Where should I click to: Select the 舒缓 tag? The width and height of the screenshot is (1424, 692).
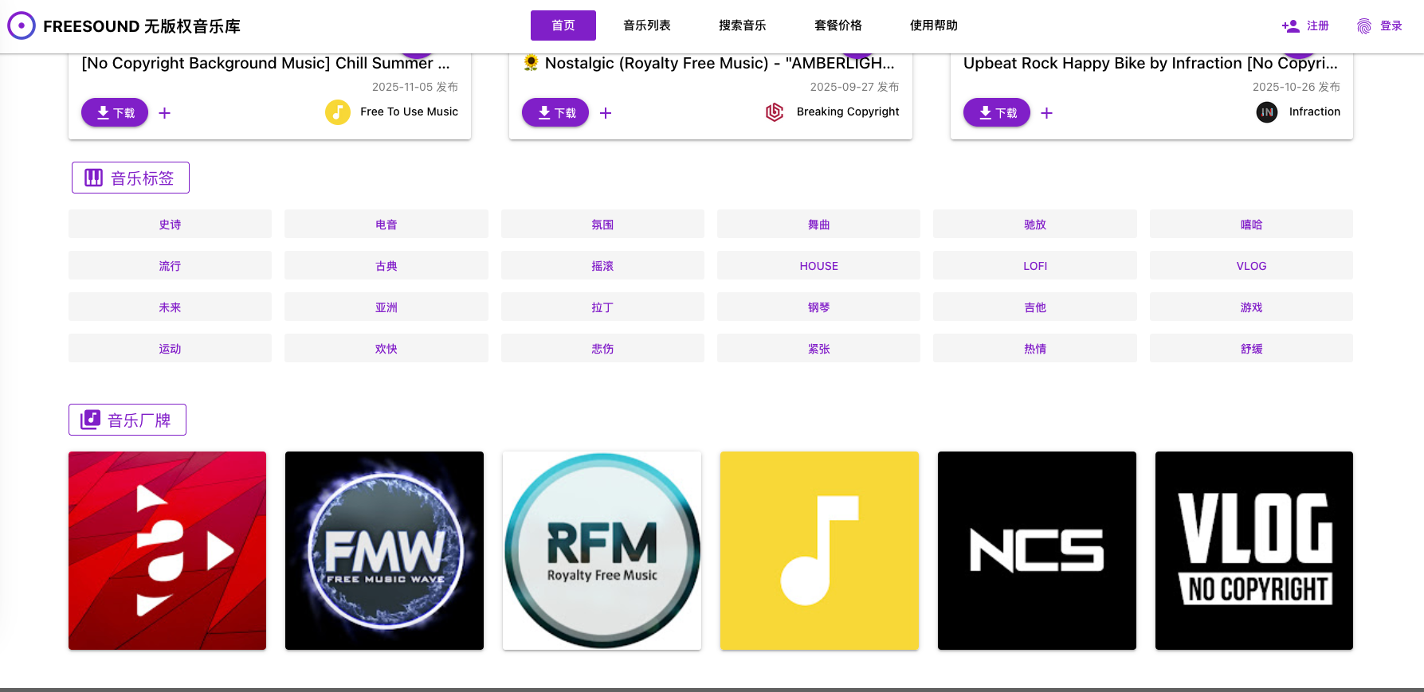click(1251, 348)
